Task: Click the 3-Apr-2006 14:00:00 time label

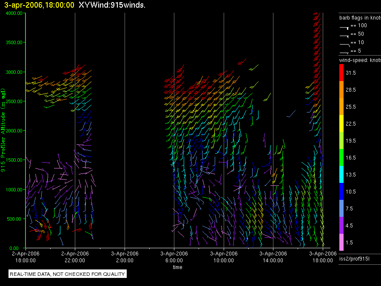Action: click(x=273, y=257)
